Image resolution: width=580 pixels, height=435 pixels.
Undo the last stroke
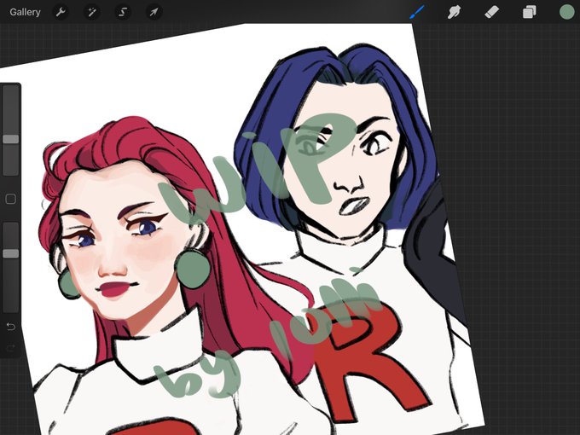coord(11,326)
